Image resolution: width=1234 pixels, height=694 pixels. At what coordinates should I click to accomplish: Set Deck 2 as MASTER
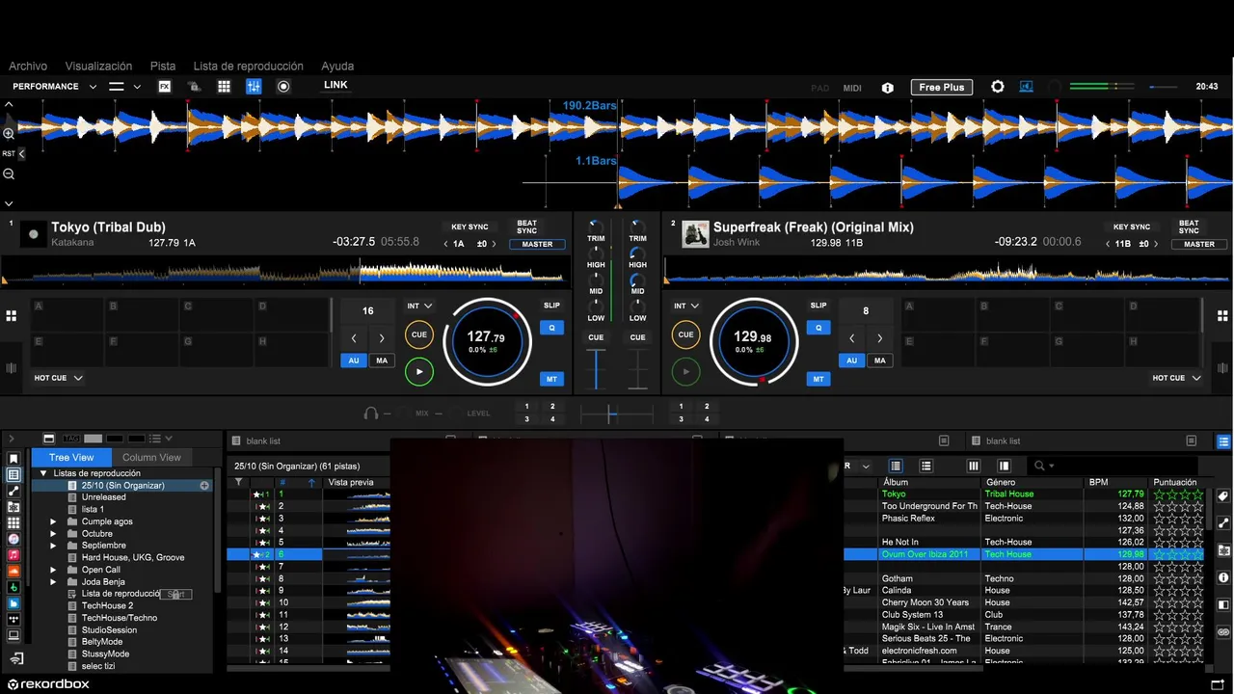[x=1199, y=244]
